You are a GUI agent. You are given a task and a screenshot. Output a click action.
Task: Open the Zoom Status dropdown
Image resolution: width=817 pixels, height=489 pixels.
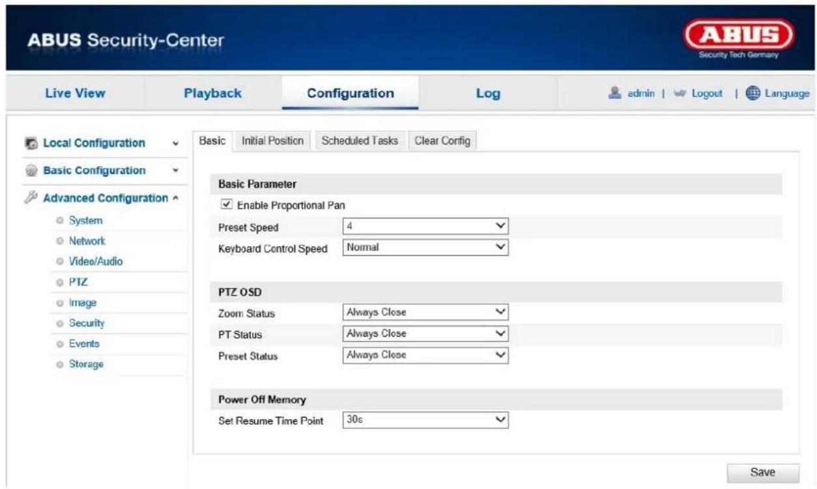425,313
